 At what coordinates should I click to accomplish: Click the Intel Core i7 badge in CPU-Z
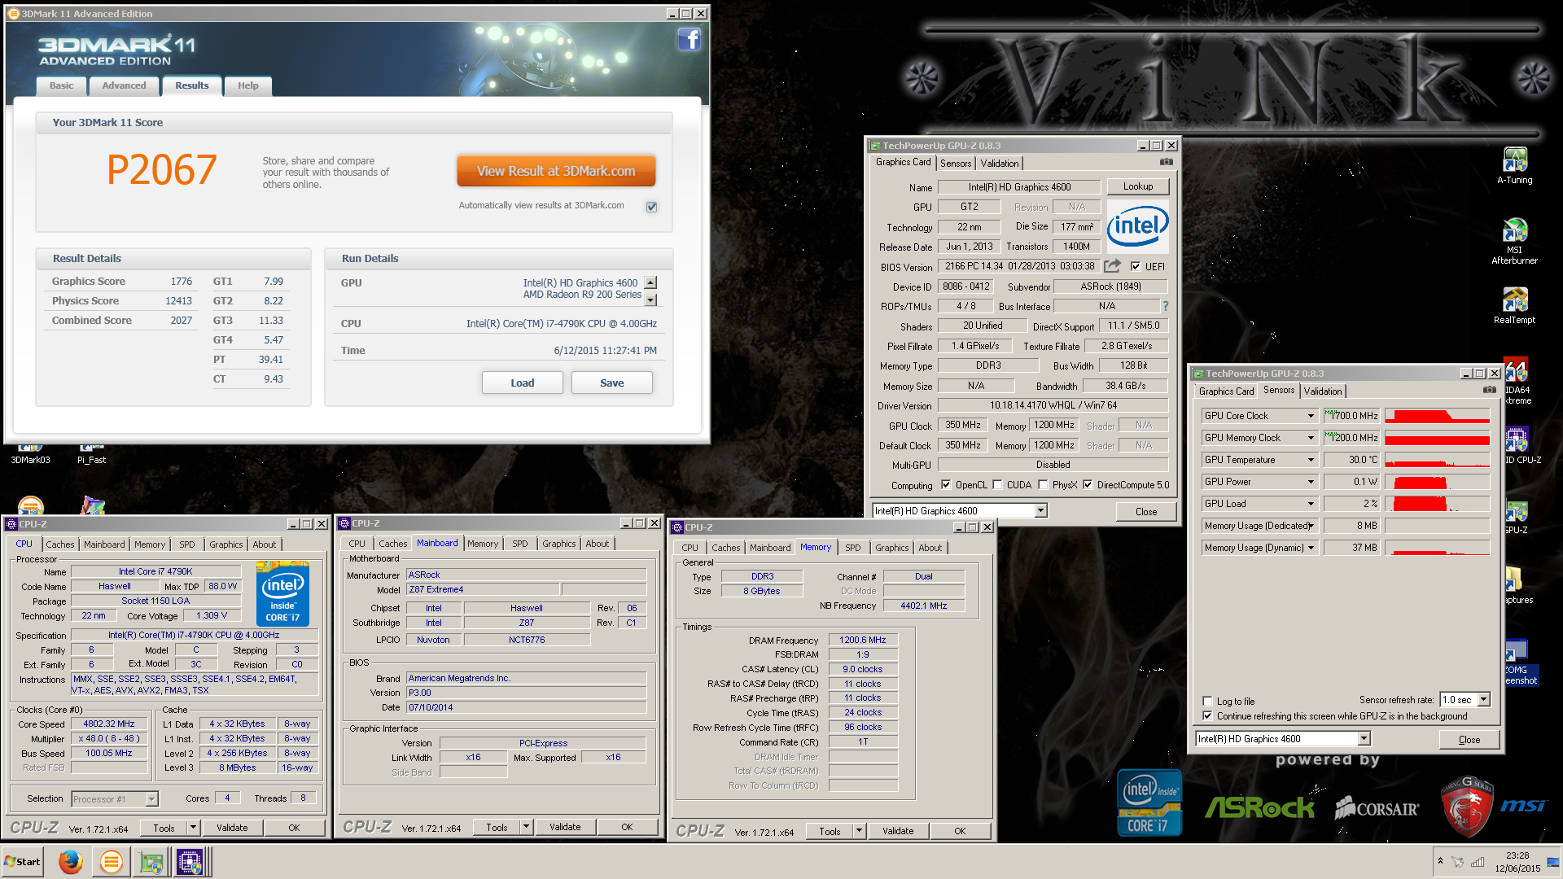click(x=282, y=593)
